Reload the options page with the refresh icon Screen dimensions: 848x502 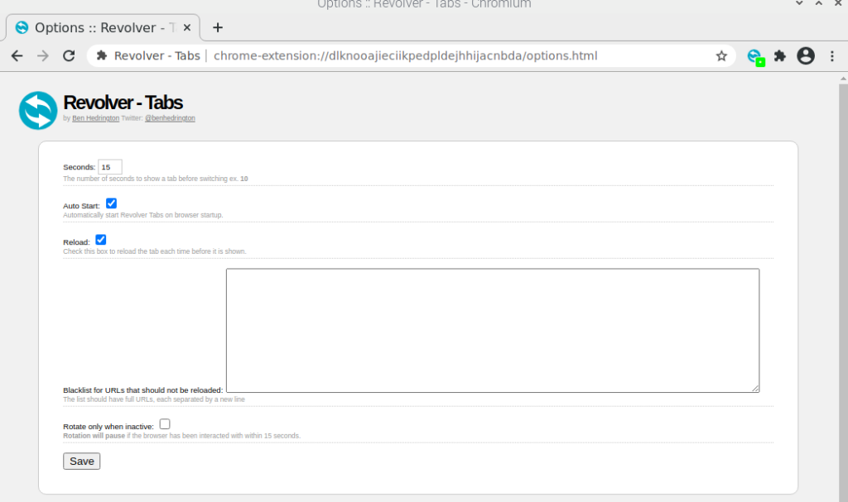(x=70, y=55)
